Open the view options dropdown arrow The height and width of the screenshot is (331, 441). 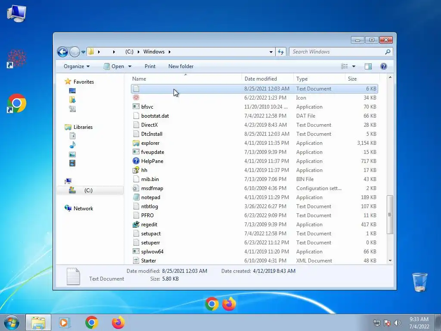tap(354, 66)
